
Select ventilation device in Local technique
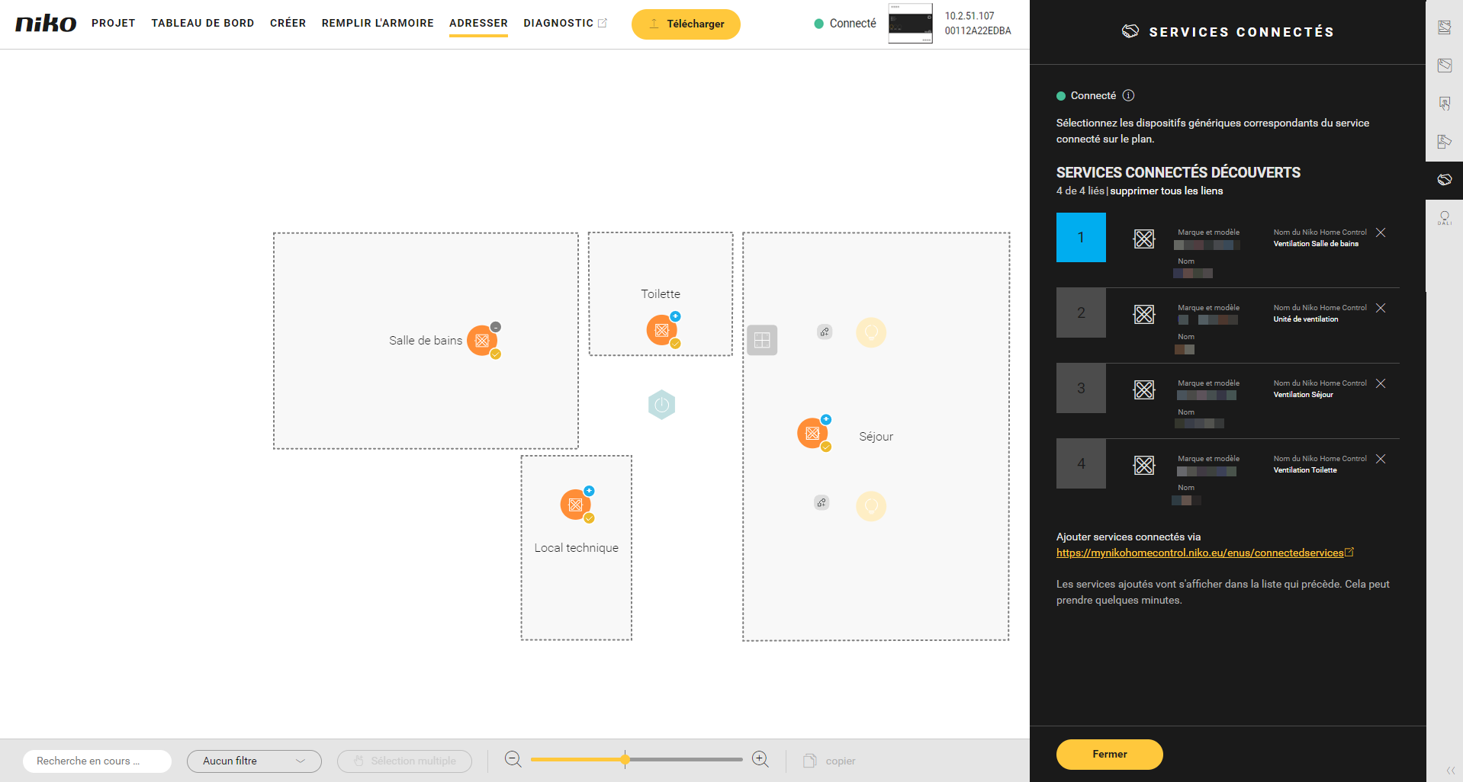click(x=575, y=505)
